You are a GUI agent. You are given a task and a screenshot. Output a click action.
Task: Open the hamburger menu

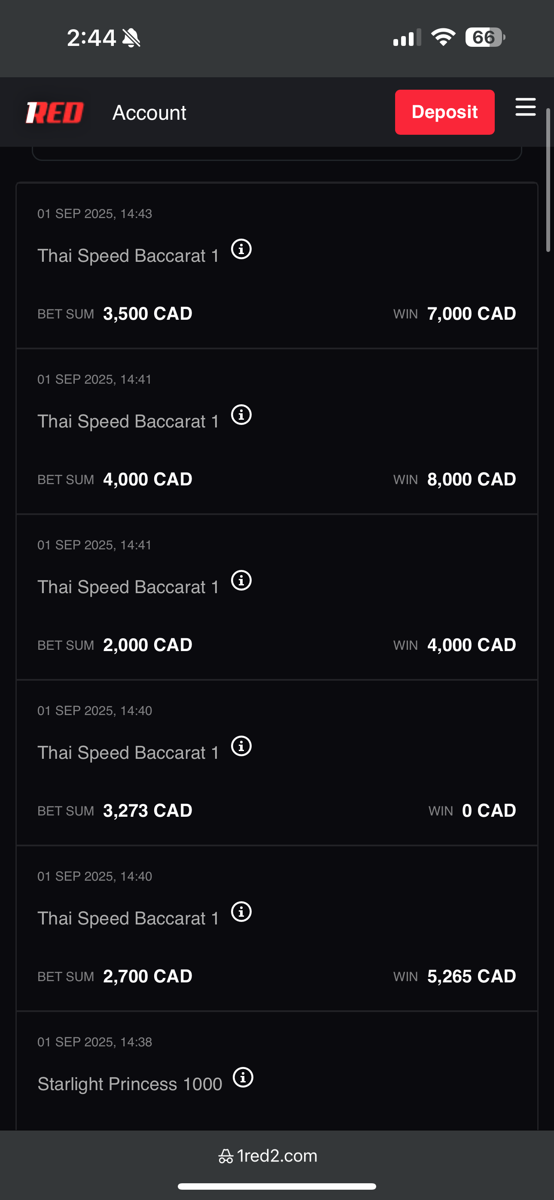[x=525, y=107]
